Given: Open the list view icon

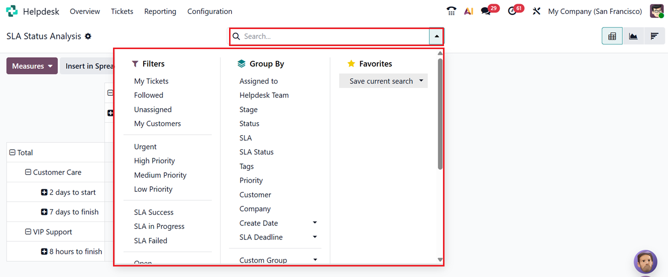Looking at the screenshot, I should click(x=654, y=36).
